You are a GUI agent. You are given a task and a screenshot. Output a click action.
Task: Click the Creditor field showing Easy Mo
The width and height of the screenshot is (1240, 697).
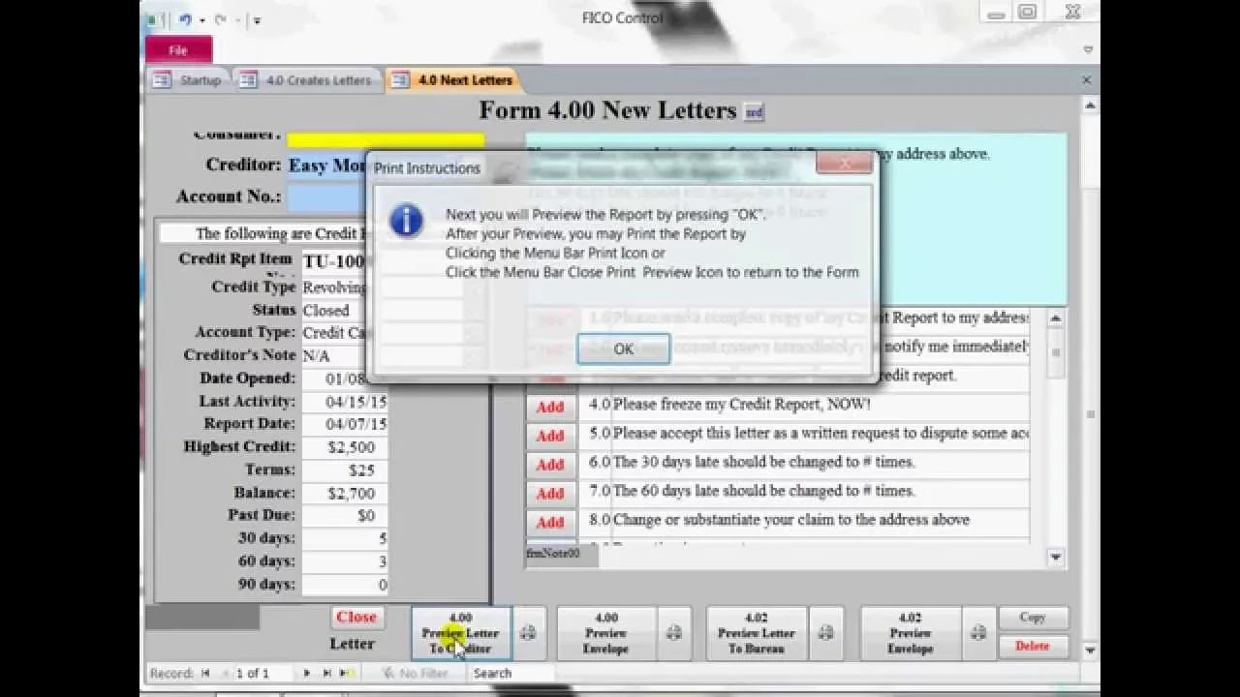click(328, 166)
